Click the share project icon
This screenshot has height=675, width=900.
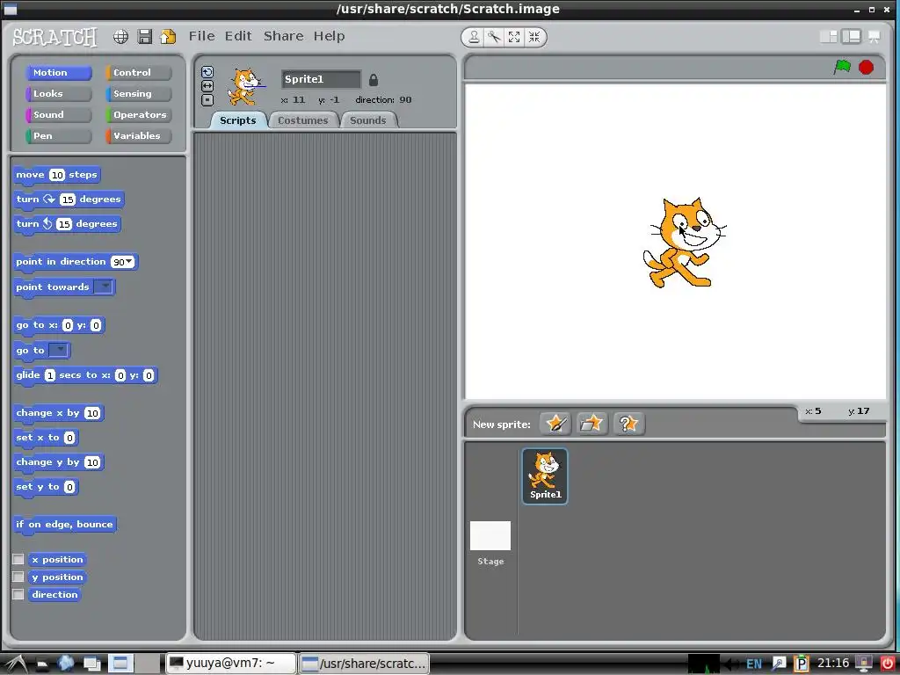[x=168, y=37]
